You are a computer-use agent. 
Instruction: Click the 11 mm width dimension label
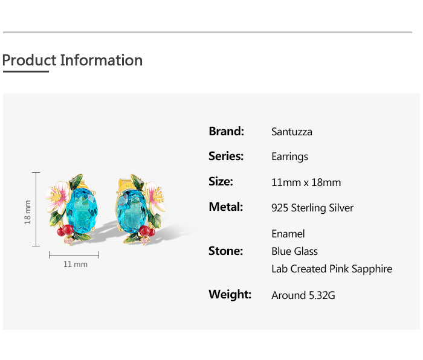[76, 265]
